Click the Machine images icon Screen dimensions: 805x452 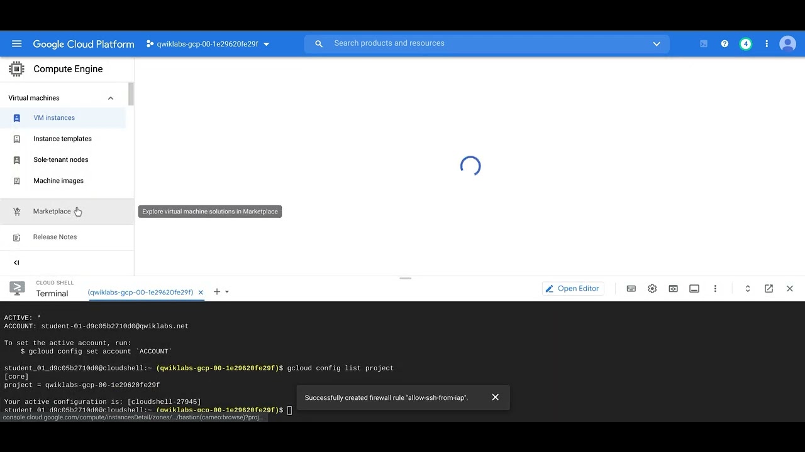coord(17,181)
